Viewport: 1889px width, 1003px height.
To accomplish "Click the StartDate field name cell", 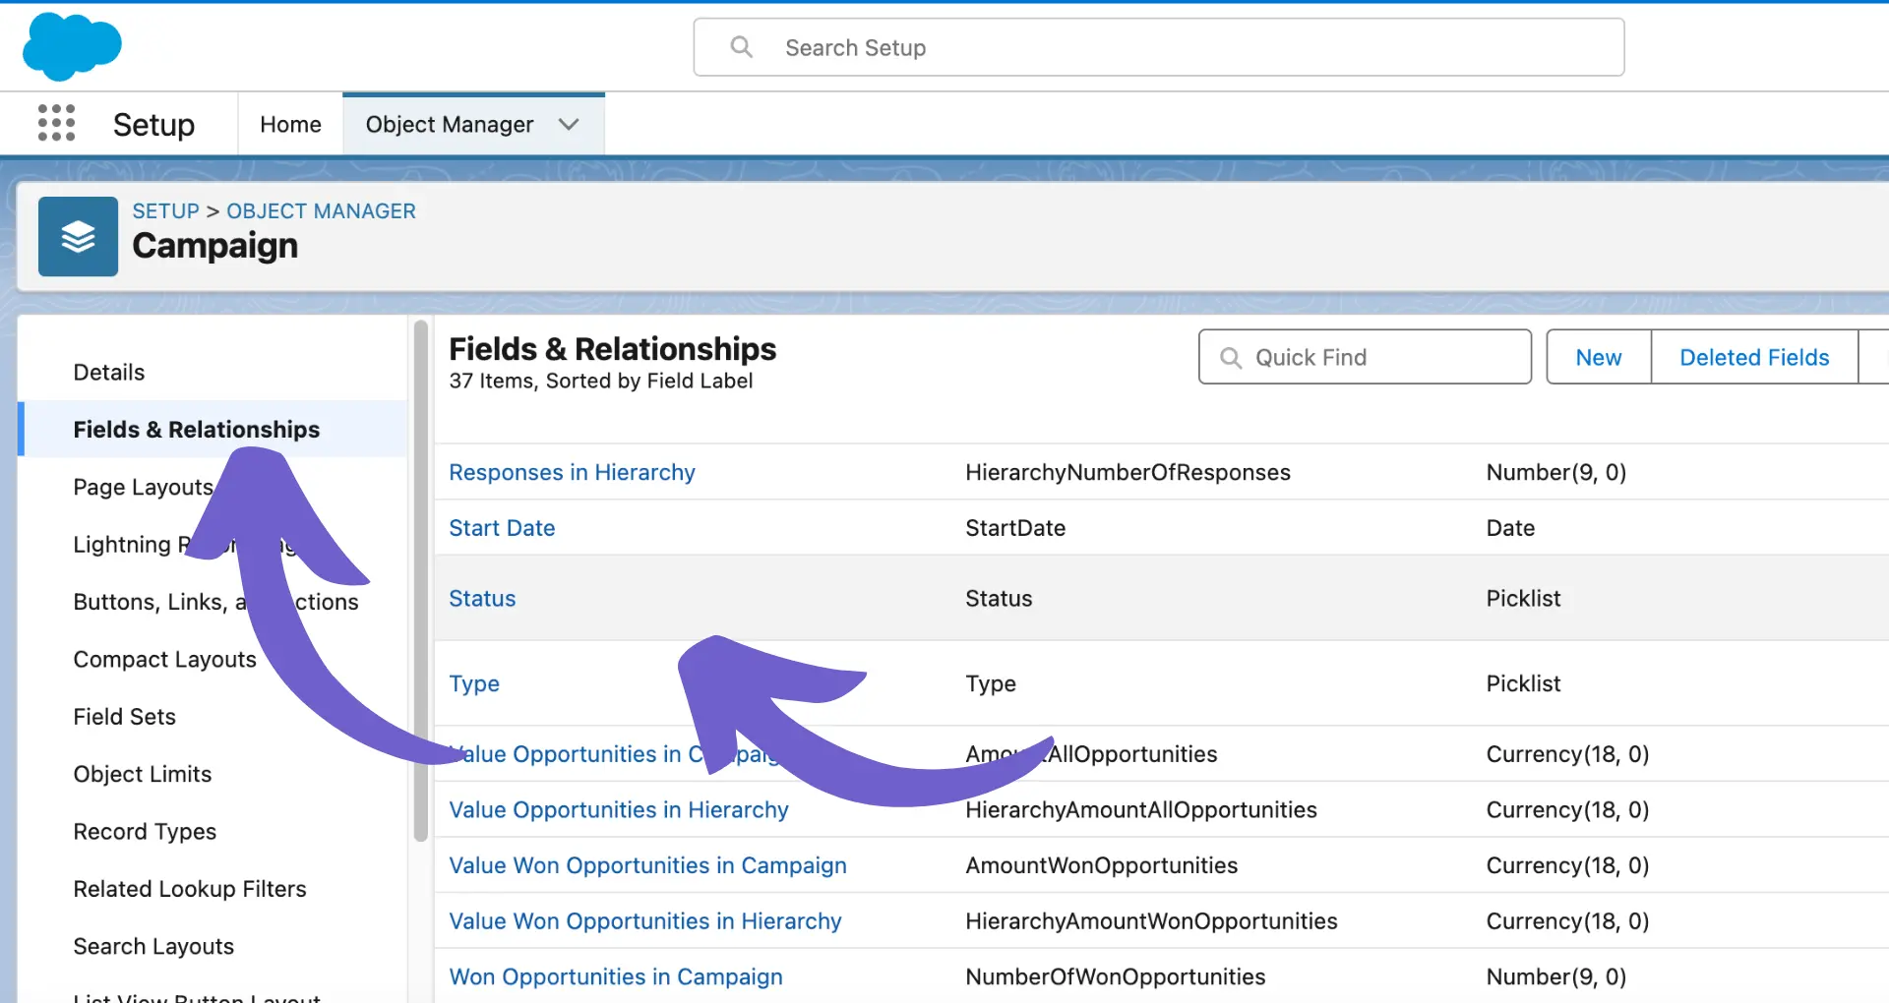I will click(x=1015, y=528).
